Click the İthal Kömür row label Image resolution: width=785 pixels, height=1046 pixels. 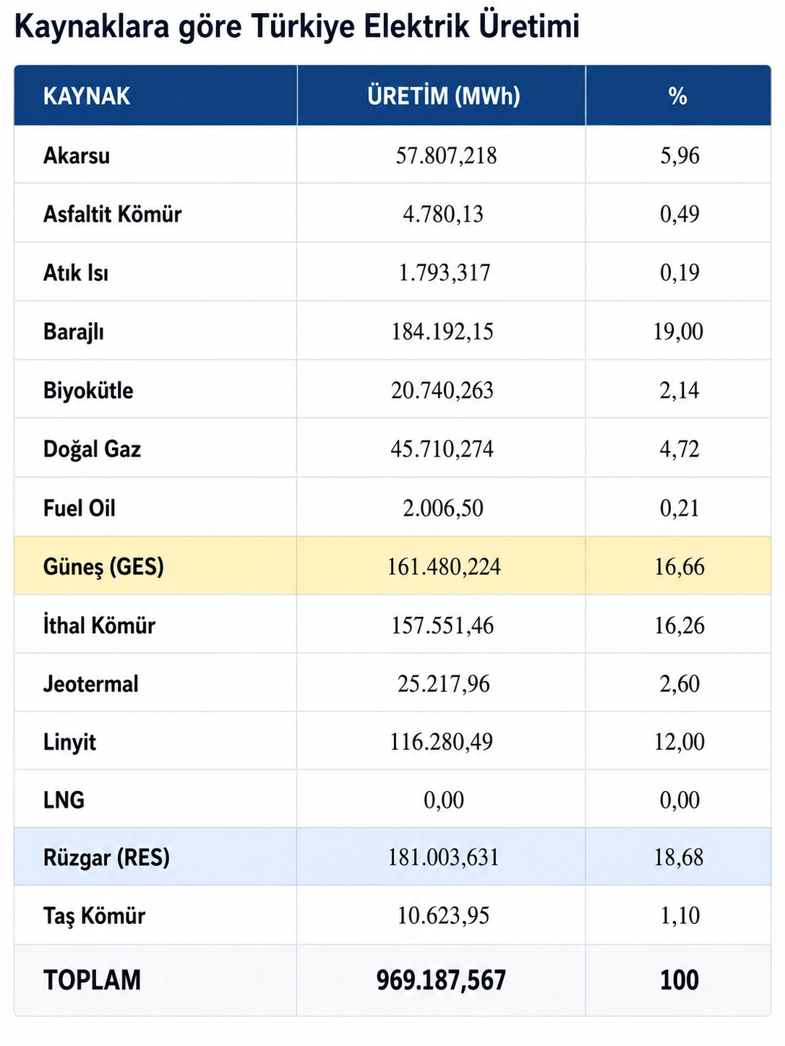tap(99, 625)
